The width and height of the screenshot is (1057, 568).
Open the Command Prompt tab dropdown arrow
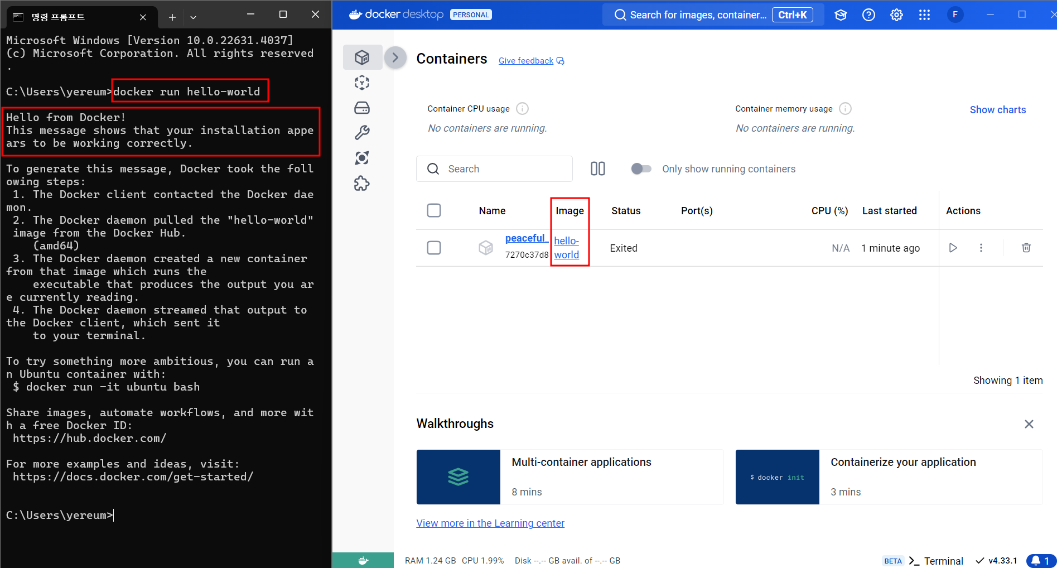[x=193, y=17]
